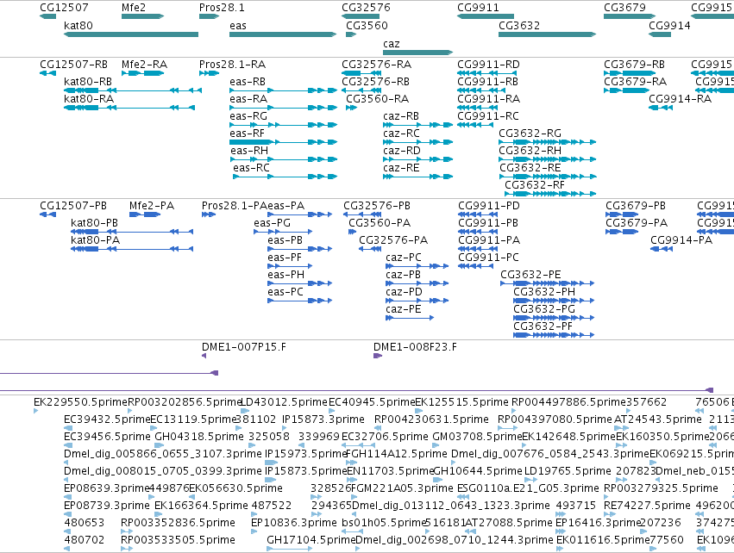Select the CG3632 gene name
734x553 pixels.
[x=519, y=25]
